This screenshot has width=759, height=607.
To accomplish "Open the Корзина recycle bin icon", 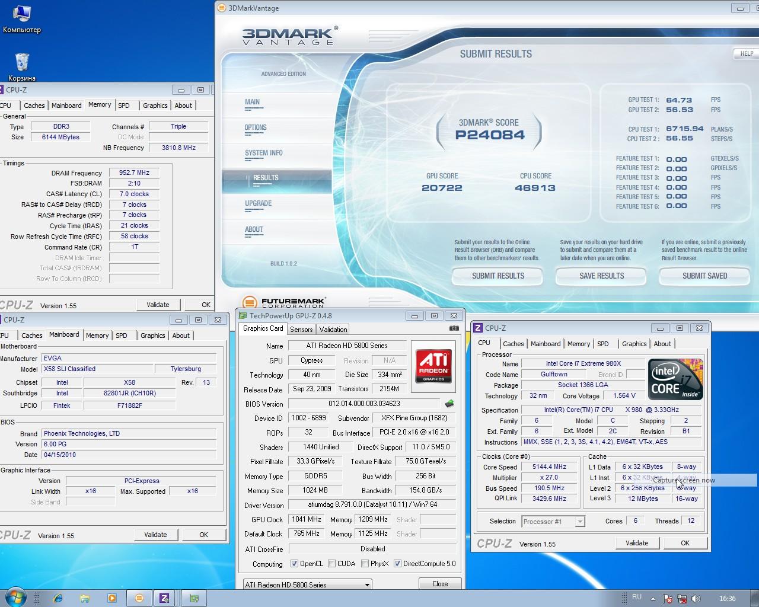I will 22,66.
